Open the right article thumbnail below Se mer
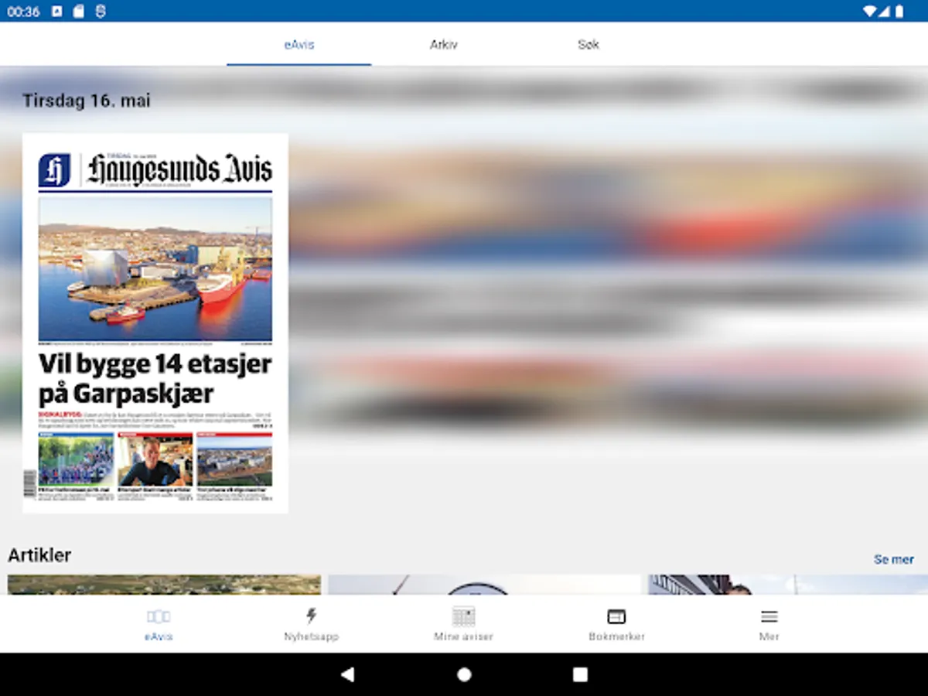928x696 pixels. coord(787,585)
